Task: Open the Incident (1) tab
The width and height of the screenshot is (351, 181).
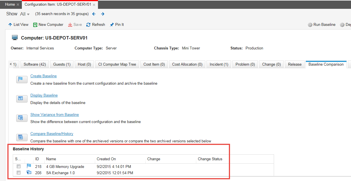Action: [219, 65]
